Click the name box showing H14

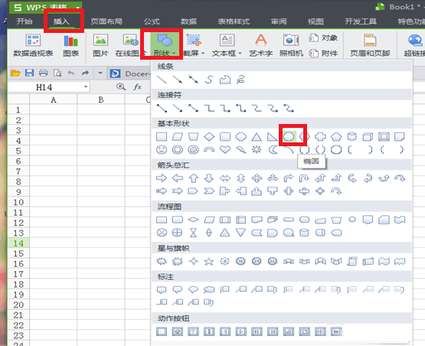coord(44,87)
